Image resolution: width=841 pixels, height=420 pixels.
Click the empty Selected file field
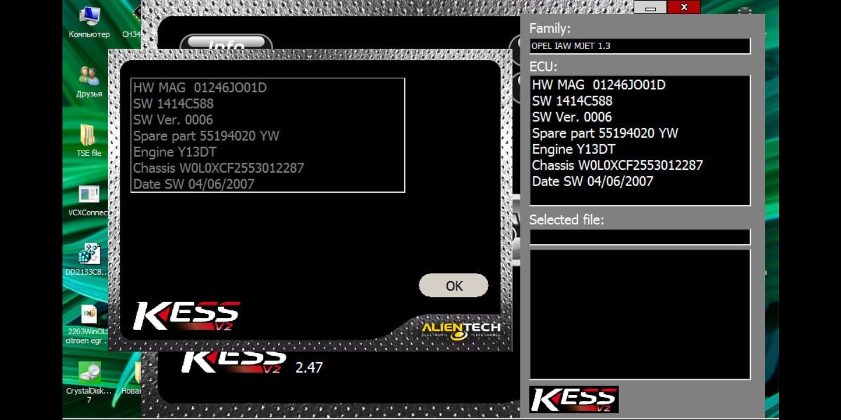click(x=640, y=237)
